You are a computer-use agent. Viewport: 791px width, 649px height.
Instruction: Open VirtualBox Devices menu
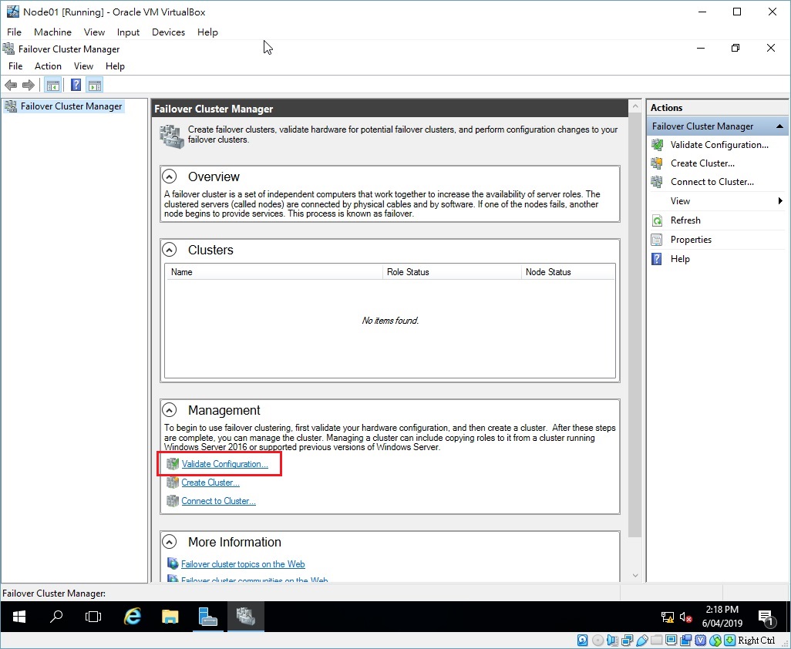tap(168, 32)
